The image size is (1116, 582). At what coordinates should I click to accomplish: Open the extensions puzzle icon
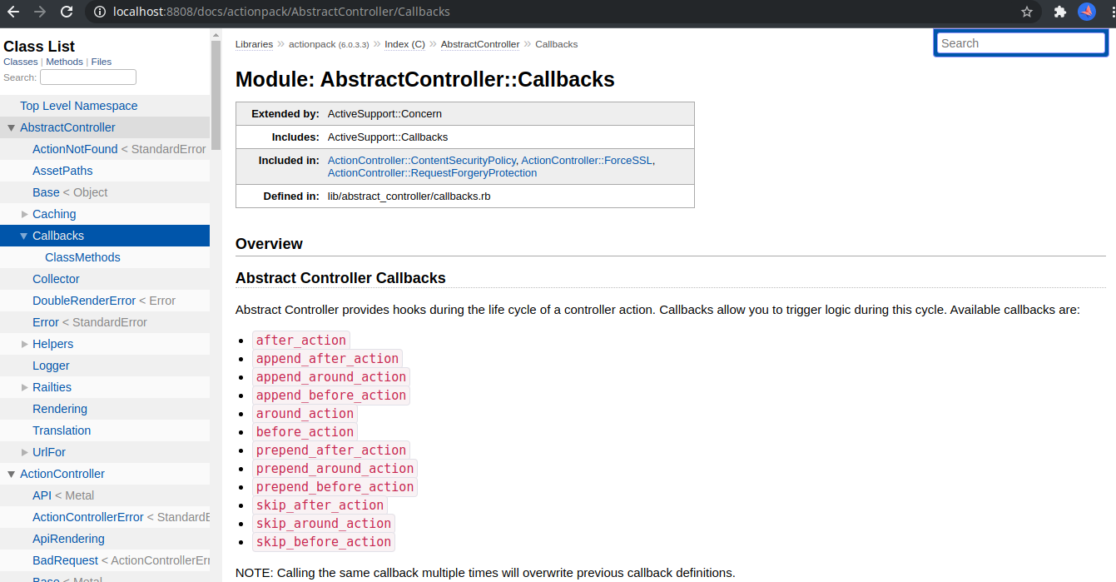click(x=1059, y=12)
